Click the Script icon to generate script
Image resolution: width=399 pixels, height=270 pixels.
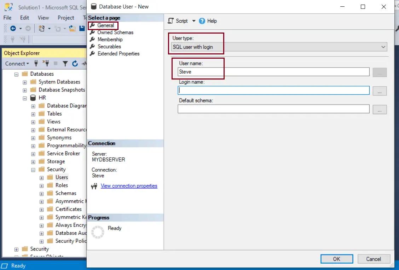pos(171,21)
